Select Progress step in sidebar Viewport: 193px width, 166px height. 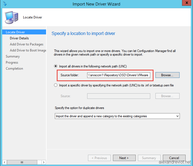pyautogui.click(x=12, y=62)
